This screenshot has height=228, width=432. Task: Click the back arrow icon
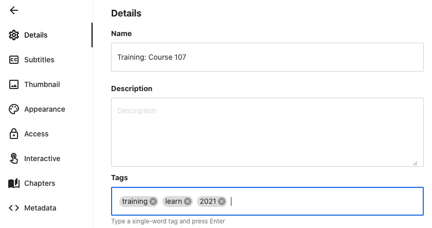click(x=14, y=10)
